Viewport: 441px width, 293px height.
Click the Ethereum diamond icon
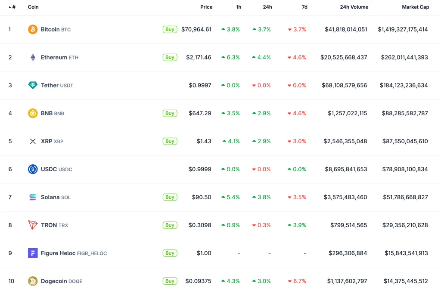click(x=33, y=57)
